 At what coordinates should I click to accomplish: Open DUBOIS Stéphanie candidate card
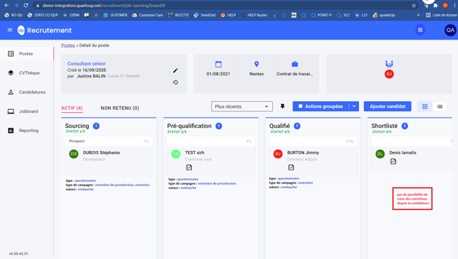[x=109, y=156]
